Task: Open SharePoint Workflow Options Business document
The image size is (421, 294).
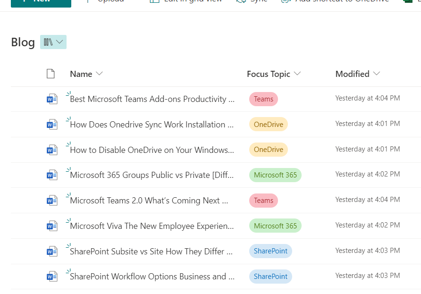Action: pyautogui.click(x=152, y=277)
